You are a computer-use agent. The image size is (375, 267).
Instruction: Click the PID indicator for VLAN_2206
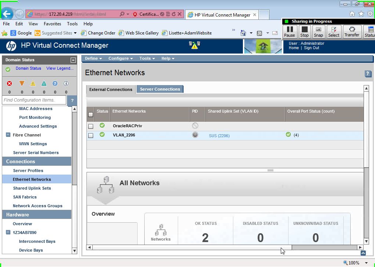pyautogui.click(x=195, y=135)
